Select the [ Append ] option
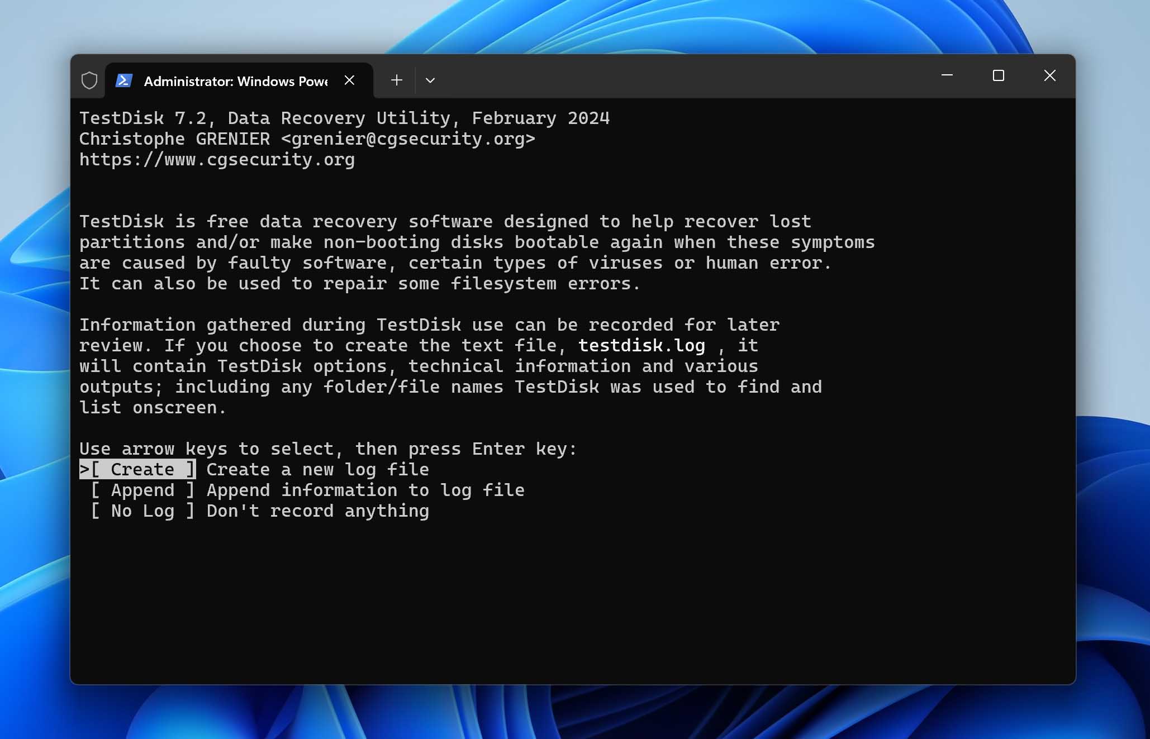The height and width of the screenshot is (739, 1150). coord(142,490)
